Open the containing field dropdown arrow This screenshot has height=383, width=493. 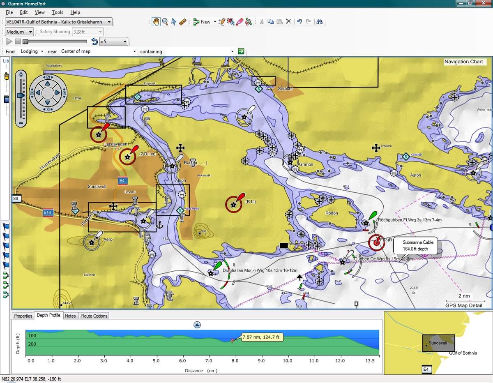(x=233, y=51)
